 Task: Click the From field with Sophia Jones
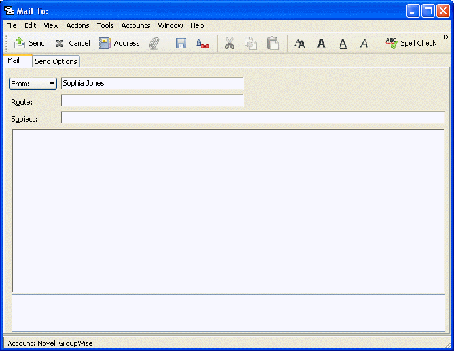pyautogui.click(x=152, y=83)
